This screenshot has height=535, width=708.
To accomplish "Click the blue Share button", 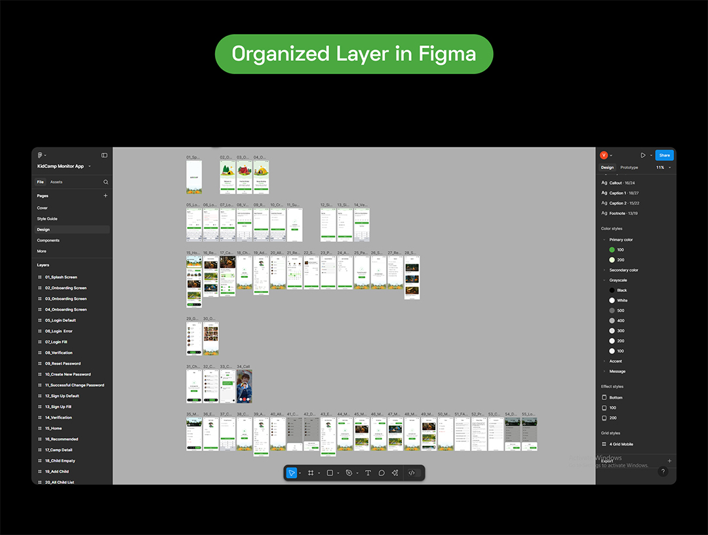I will pos(664,155).
